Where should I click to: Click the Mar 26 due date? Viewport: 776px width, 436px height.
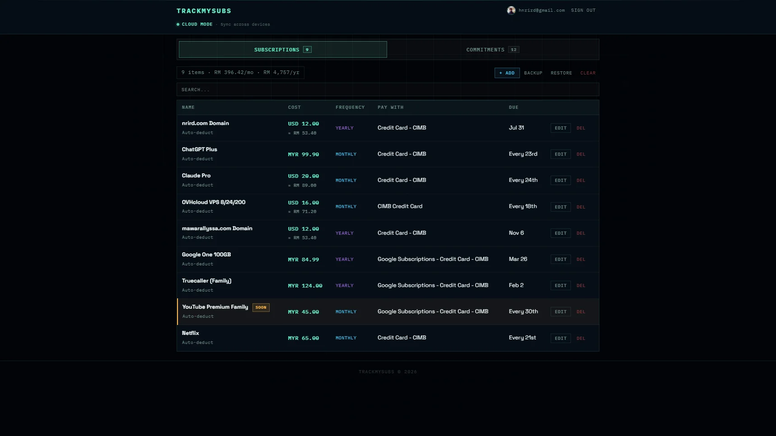(518, 259)
